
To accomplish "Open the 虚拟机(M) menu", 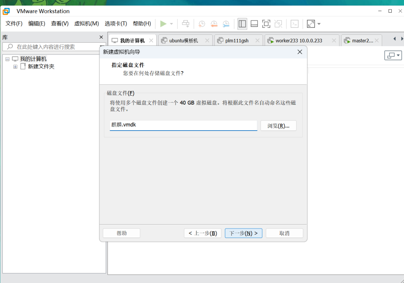I will point(86,24).
